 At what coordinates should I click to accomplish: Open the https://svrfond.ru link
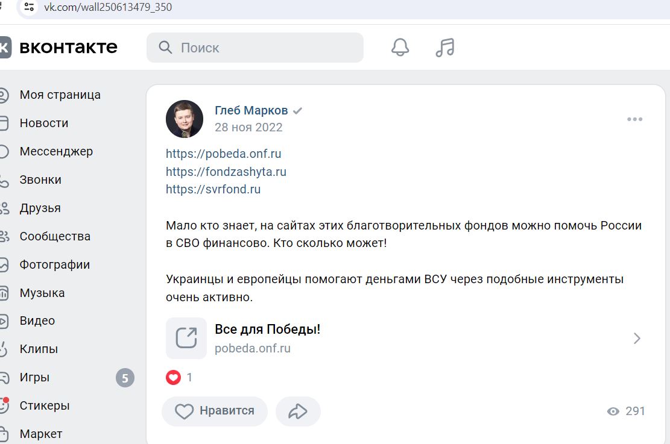coord(213,189)
